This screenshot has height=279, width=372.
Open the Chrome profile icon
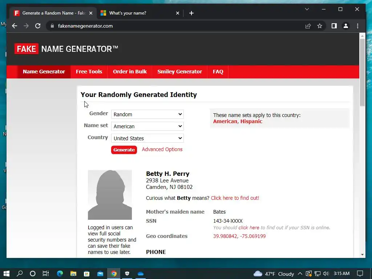pyautogui.click(x=346, y=26)
